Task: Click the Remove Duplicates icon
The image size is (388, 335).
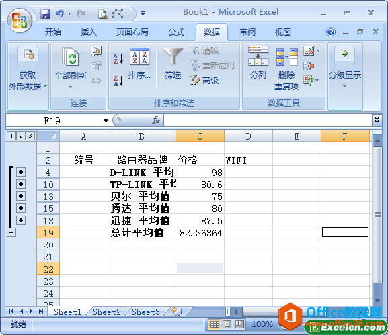Action: coord(286,57)
